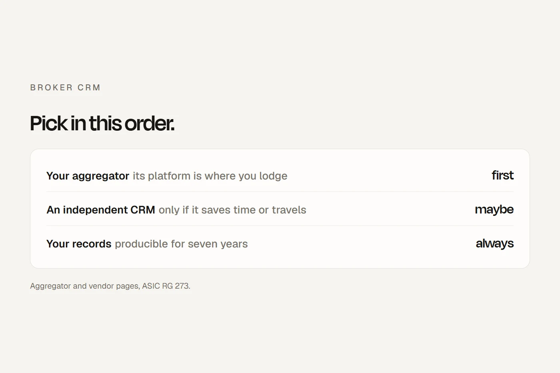
Task: Click the 'first' label
Action: pos(502,175)
